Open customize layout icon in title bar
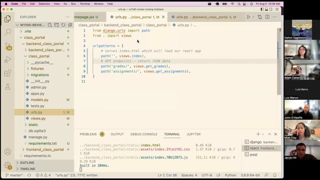Screen dimensions: 320x180 click(277, 9)
